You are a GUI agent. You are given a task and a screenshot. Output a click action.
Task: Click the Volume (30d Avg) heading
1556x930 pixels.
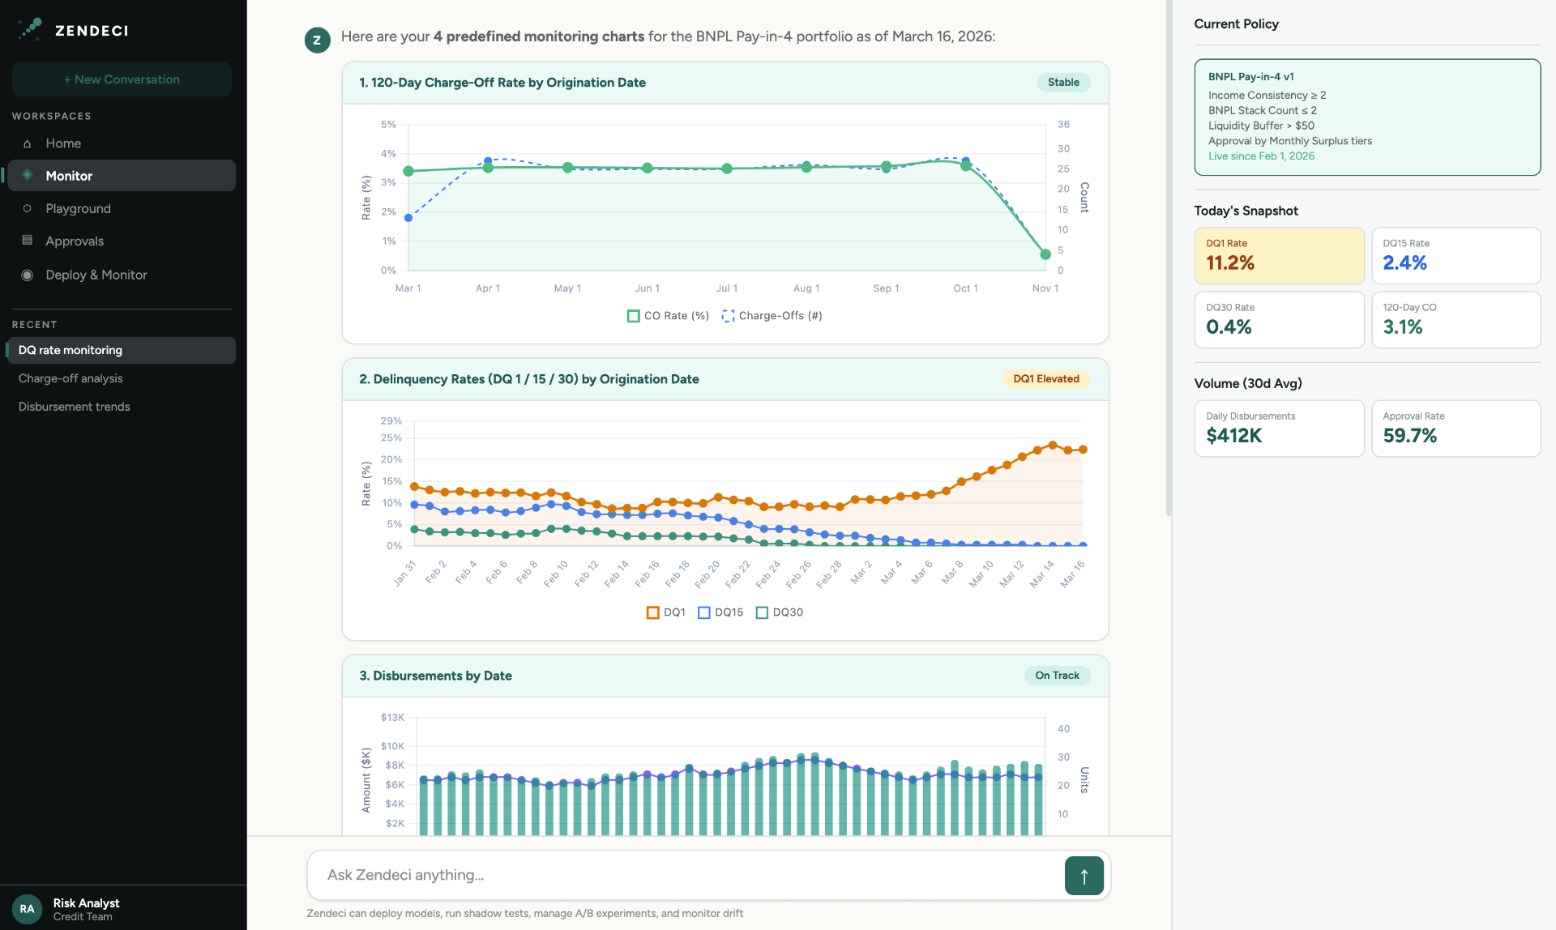[1248, 383]
